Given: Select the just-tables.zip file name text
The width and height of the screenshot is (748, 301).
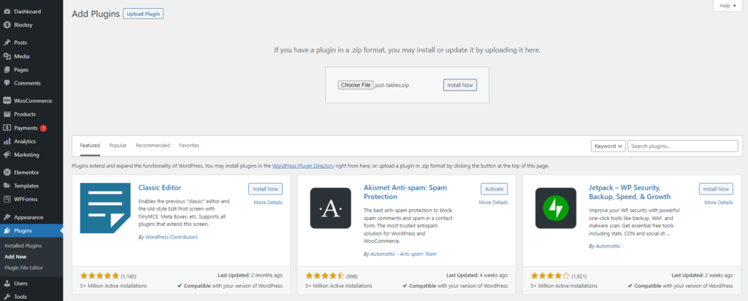Looking at the screenshot, I should click(x=392, y=85).
